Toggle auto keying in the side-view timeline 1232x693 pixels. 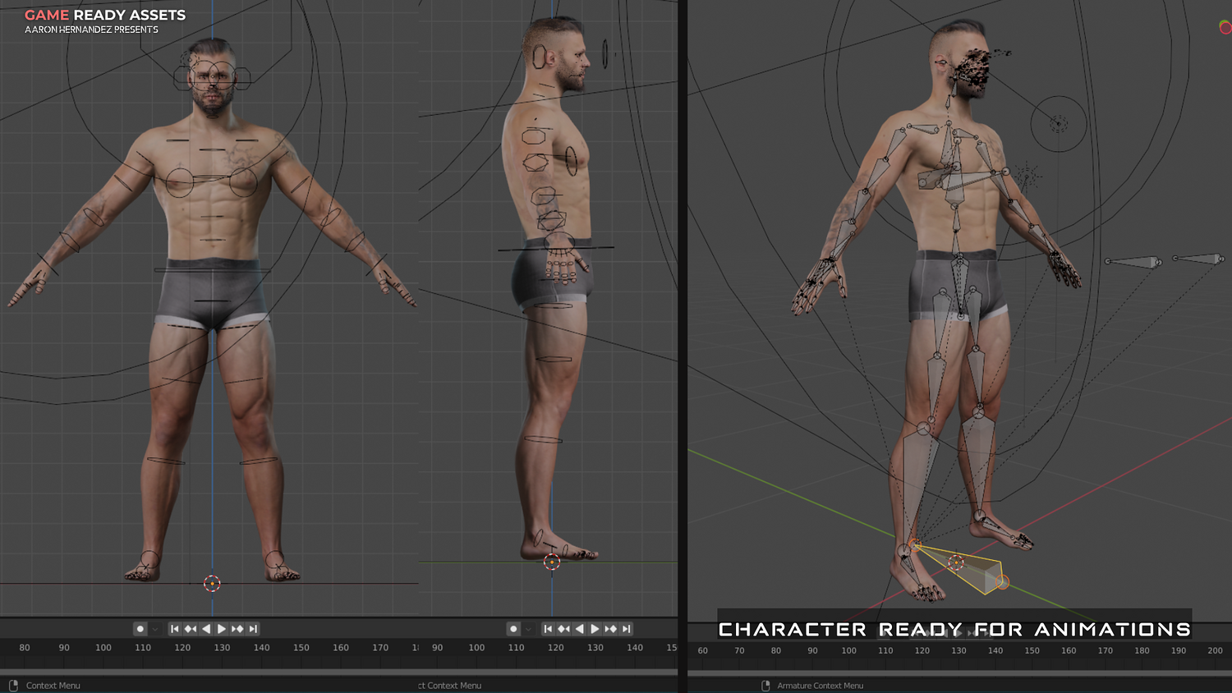[514, 629]
